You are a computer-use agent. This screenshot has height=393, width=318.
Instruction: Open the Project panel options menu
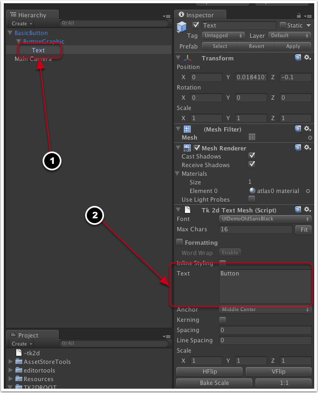(x=167, y=336)
